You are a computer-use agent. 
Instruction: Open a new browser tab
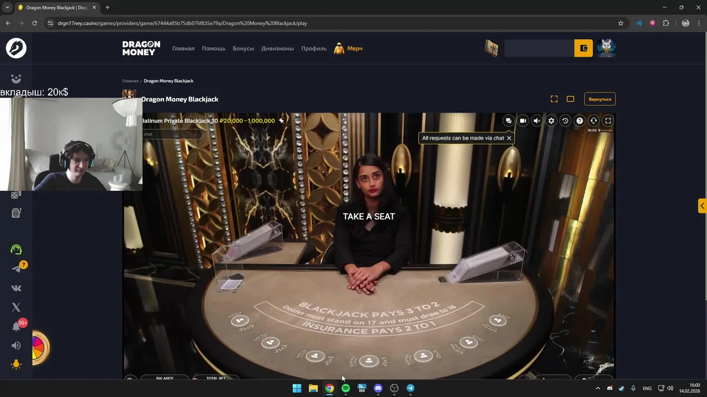(107, 7)
